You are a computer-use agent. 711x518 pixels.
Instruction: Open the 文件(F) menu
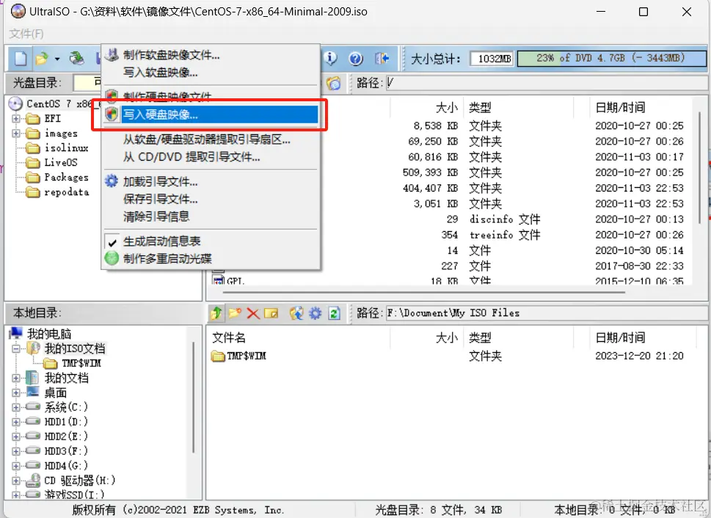pyautogui.click(x=26, y=34)
